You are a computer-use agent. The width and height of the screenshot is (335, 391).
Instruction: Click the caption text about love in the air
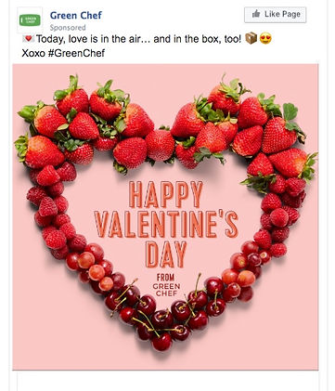click(x=138, y=39)
